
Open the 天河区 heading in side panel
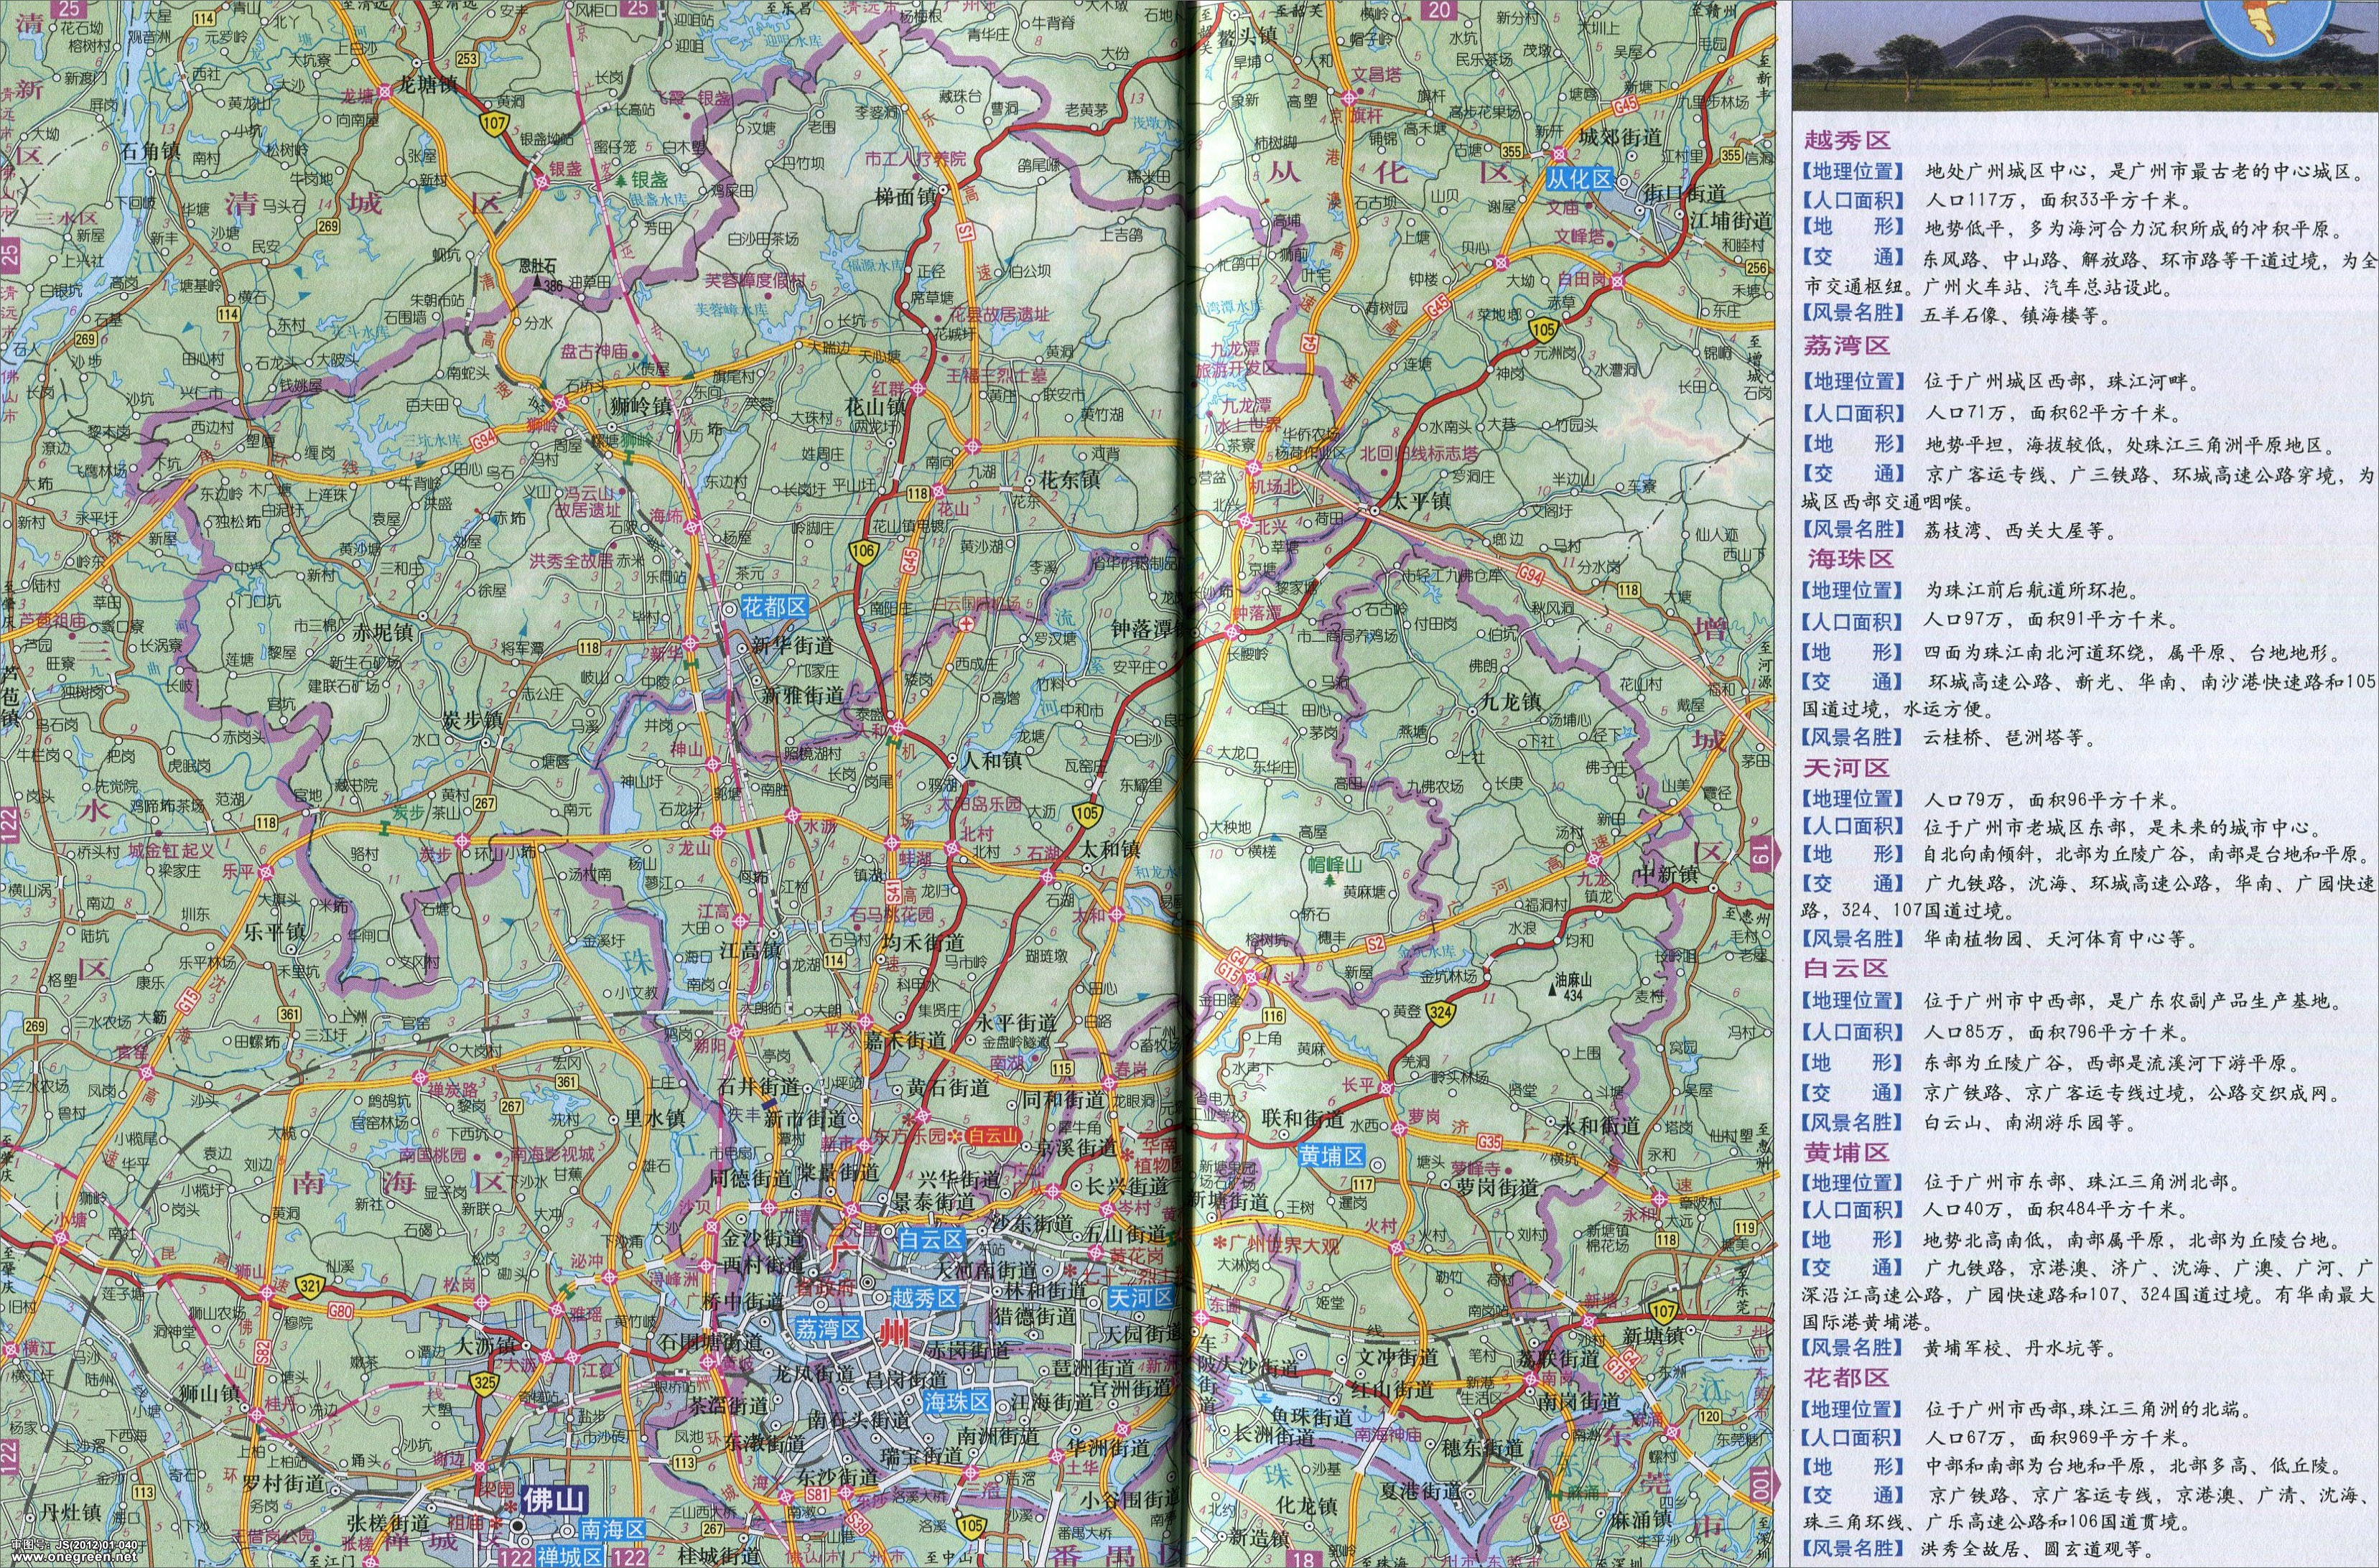(x=1846, y=768)
